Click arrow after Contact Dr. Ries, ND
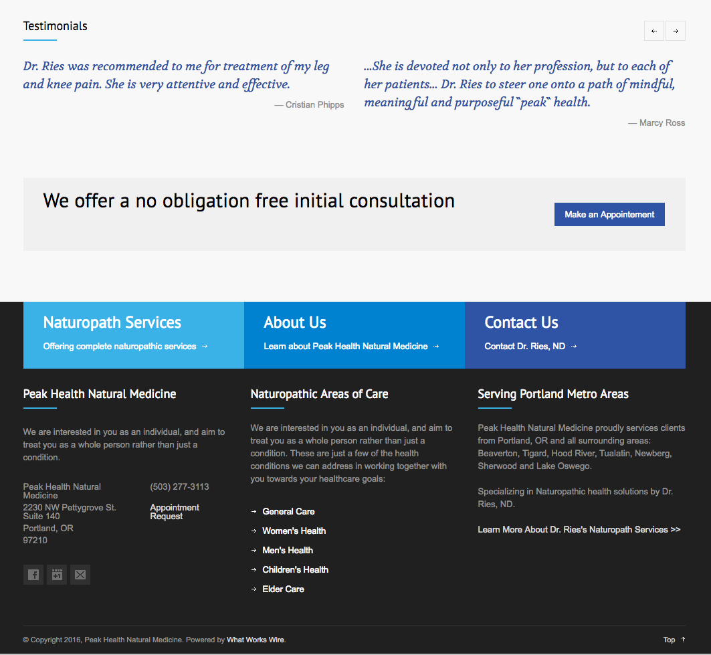Screen dimensions: 711x655 [574, 346]
